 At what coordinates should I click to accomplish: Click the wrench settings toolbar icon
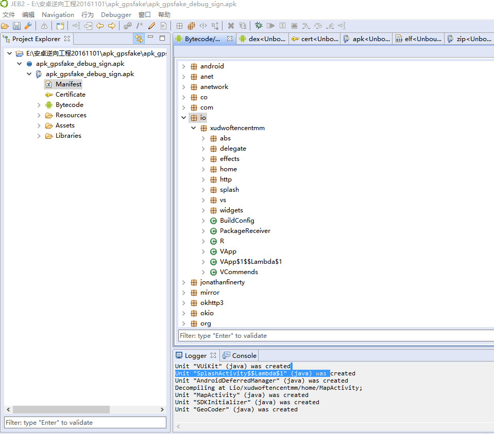pos(28,26)
